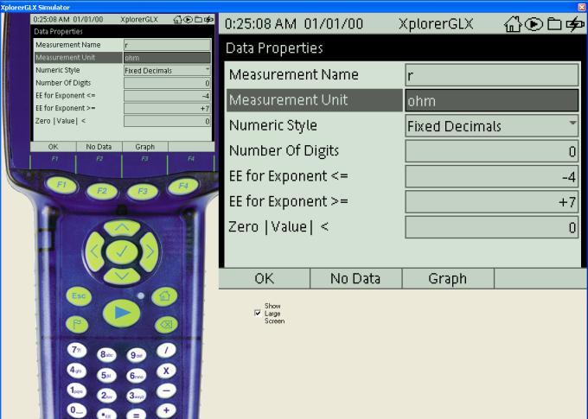
Task: Click the Esc key on the handheld
Action: (x=79, y=296)
